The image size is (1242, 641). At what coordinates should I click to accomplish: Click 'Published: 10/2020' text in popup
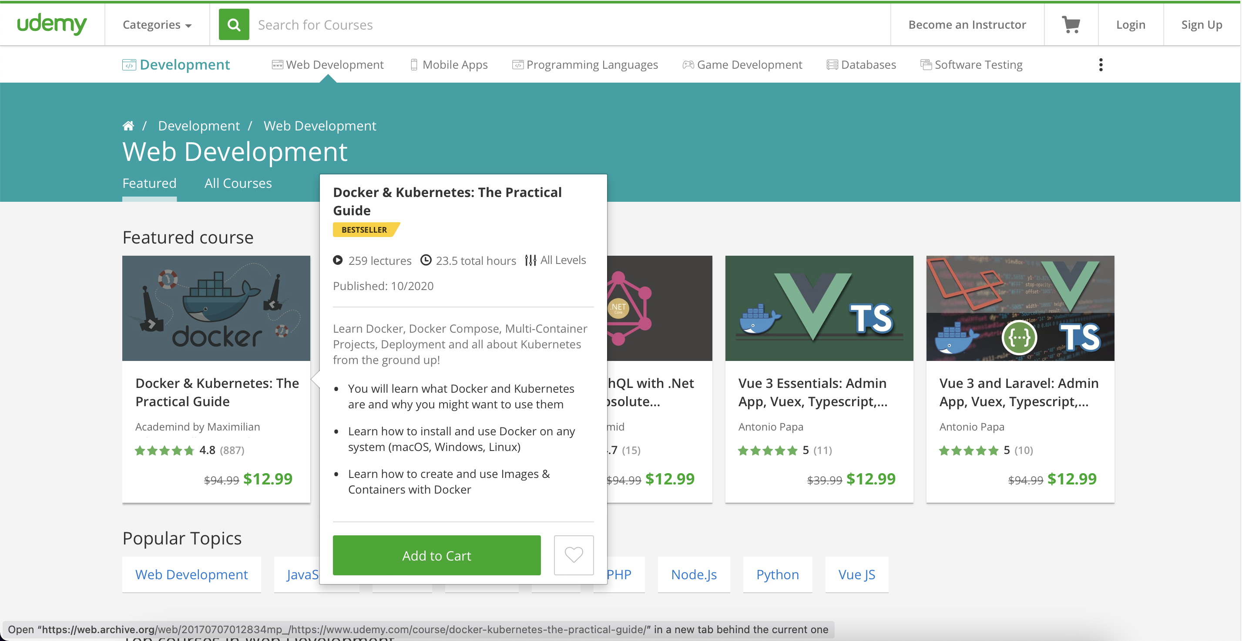pyautogui.click(x=383, y=286)
